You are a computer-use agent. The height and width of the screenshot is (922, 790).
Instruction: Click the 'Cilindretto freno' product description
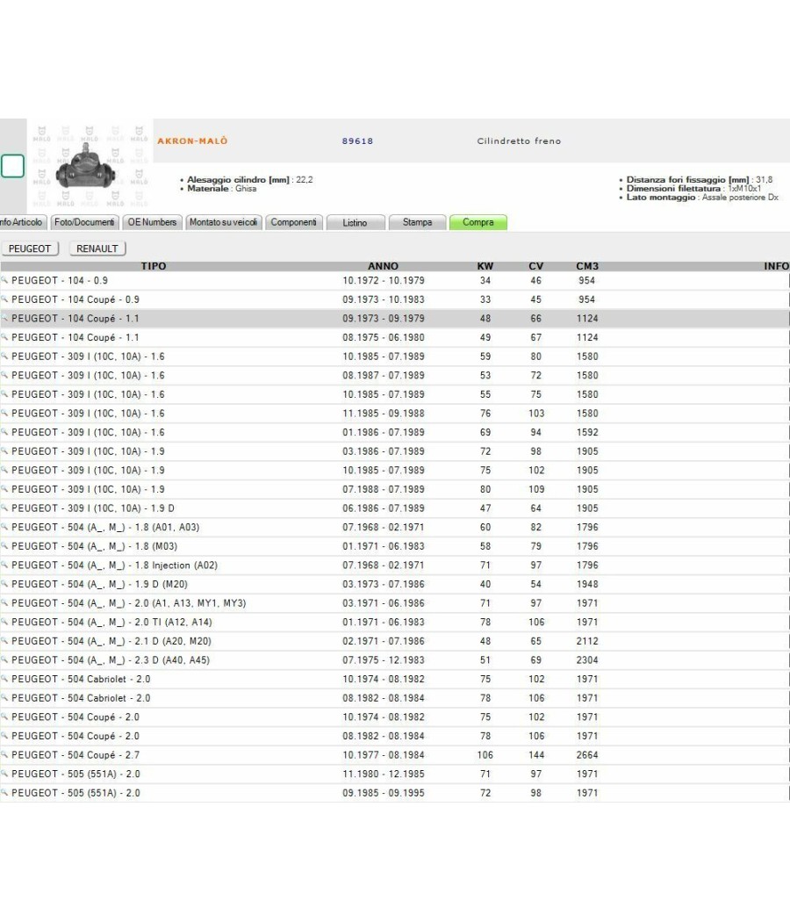519,141
